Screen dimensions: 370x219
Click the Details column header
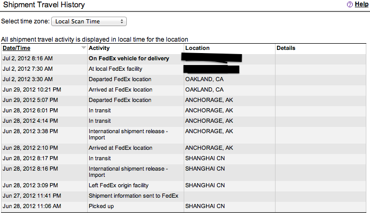coord(286,48)
